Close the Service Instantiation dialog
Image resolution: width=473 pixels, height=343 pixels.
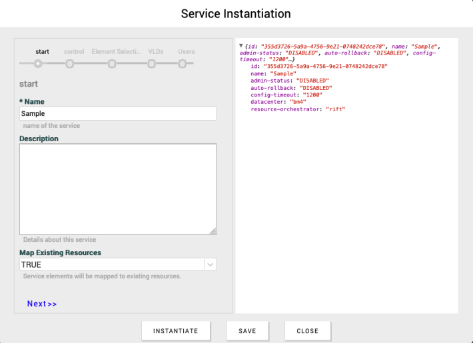(307, 330)
